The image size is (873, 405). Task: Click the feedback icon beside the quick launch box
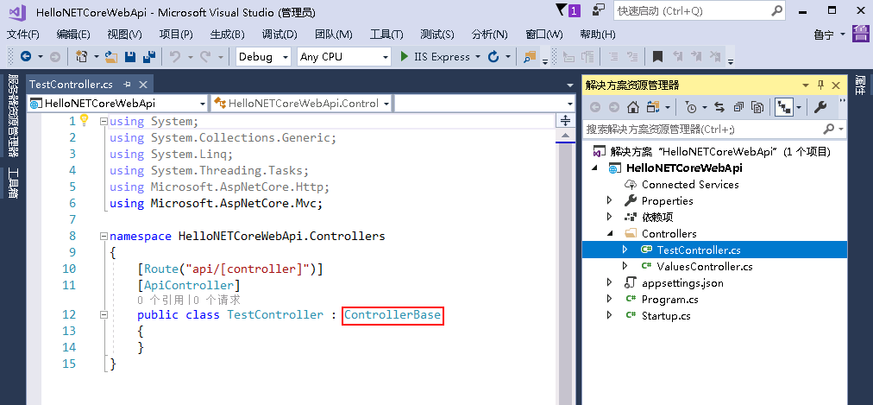coord(599,10)
